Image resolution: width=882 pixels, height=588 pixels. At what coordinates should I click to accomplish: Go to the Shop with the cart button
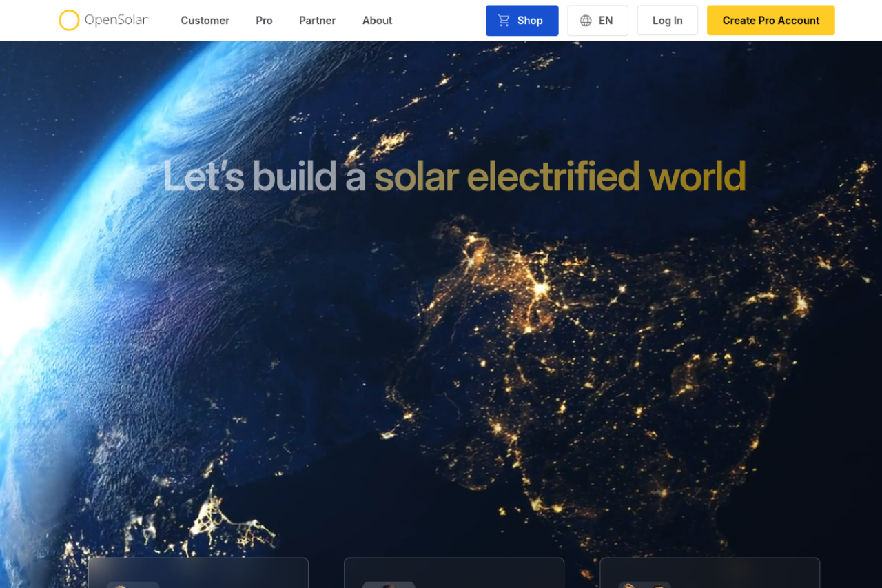point(522,21)
